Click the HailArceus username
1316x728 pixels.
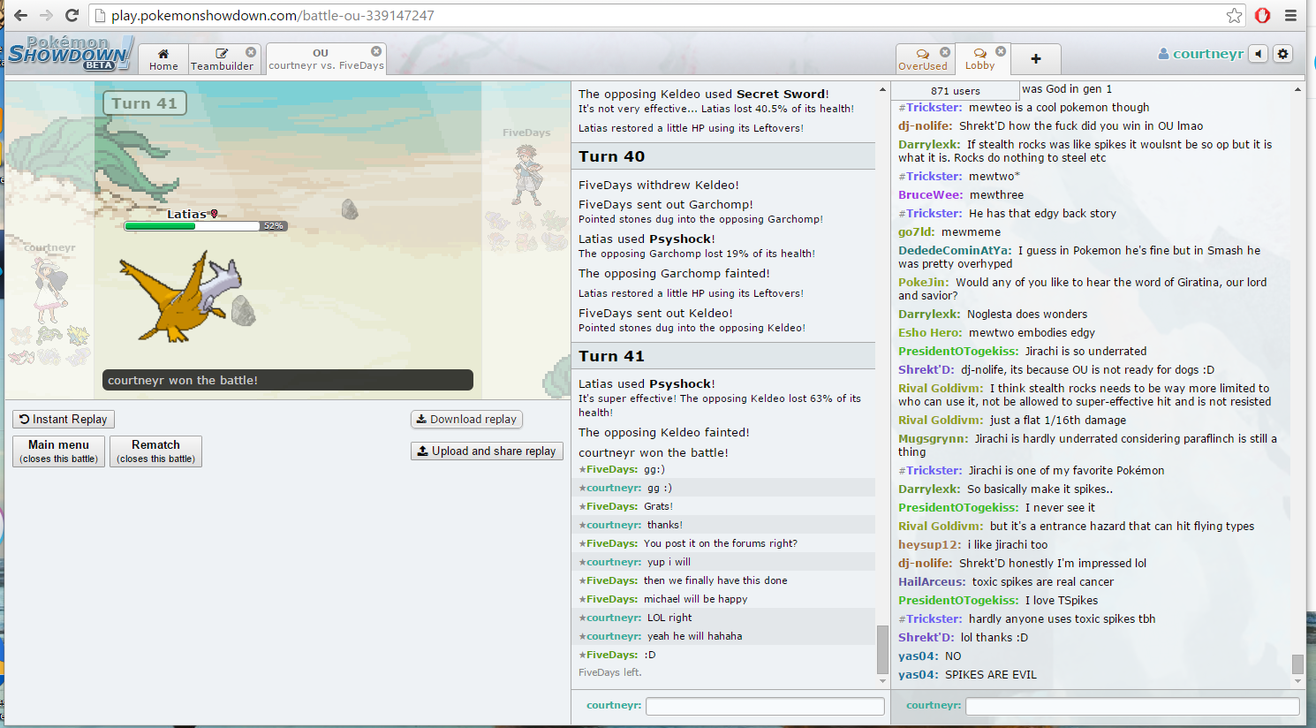click(933, 582)
